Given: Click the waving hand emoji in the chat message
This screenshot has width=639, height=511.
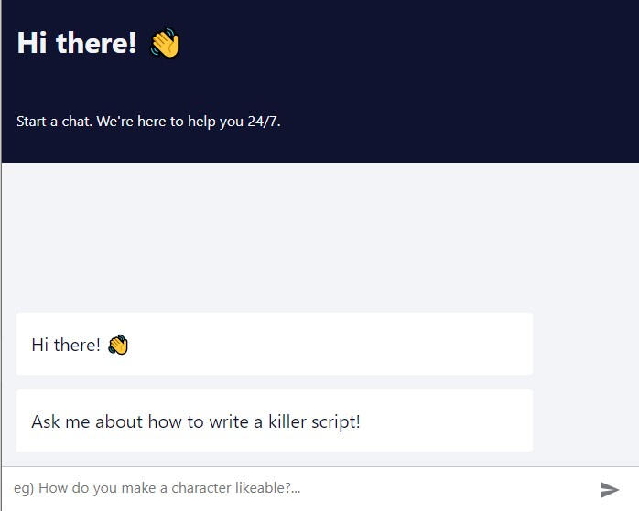Looking at the screenshot, I should click(118, 345).
